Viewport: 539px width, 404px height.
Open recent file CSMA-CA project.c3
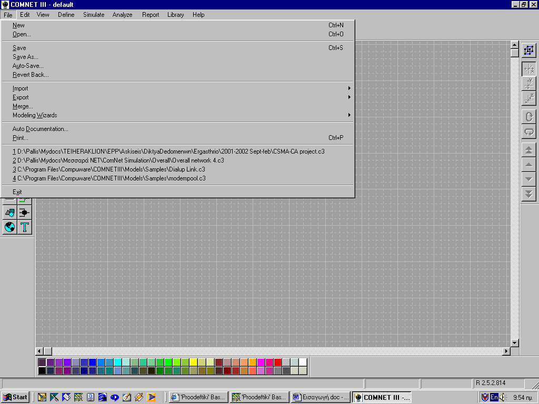coord(178,151)
